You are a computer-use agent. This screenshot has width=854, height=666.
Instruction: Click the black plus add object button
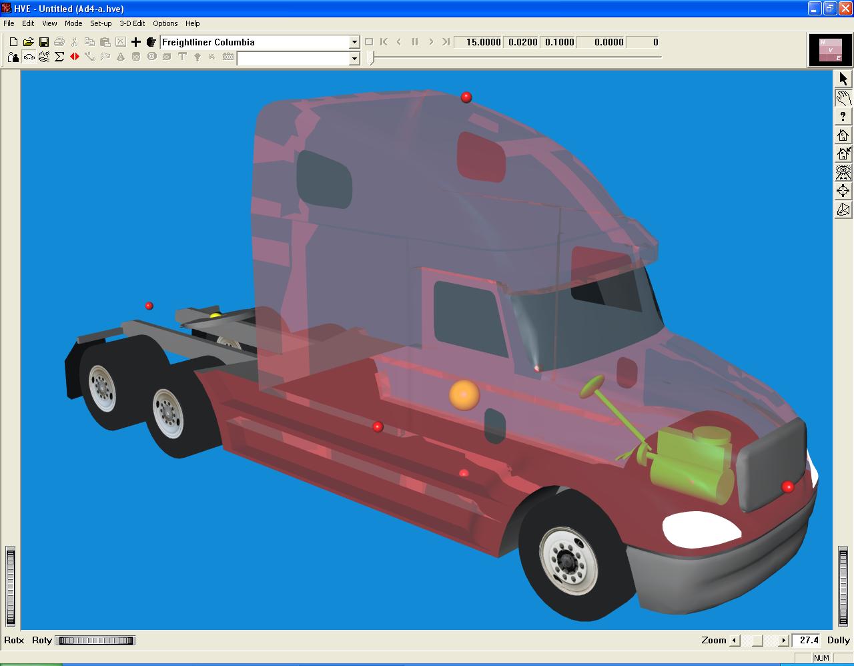pos(136,42)
